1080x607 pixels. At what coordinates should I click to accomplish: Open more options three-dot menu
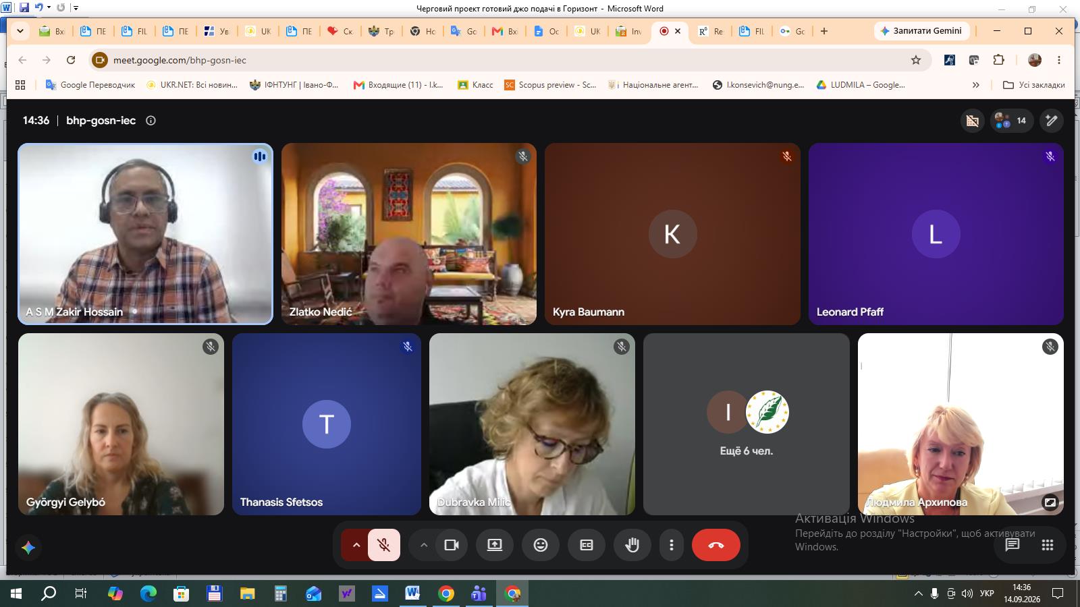[x=671, y=545]
